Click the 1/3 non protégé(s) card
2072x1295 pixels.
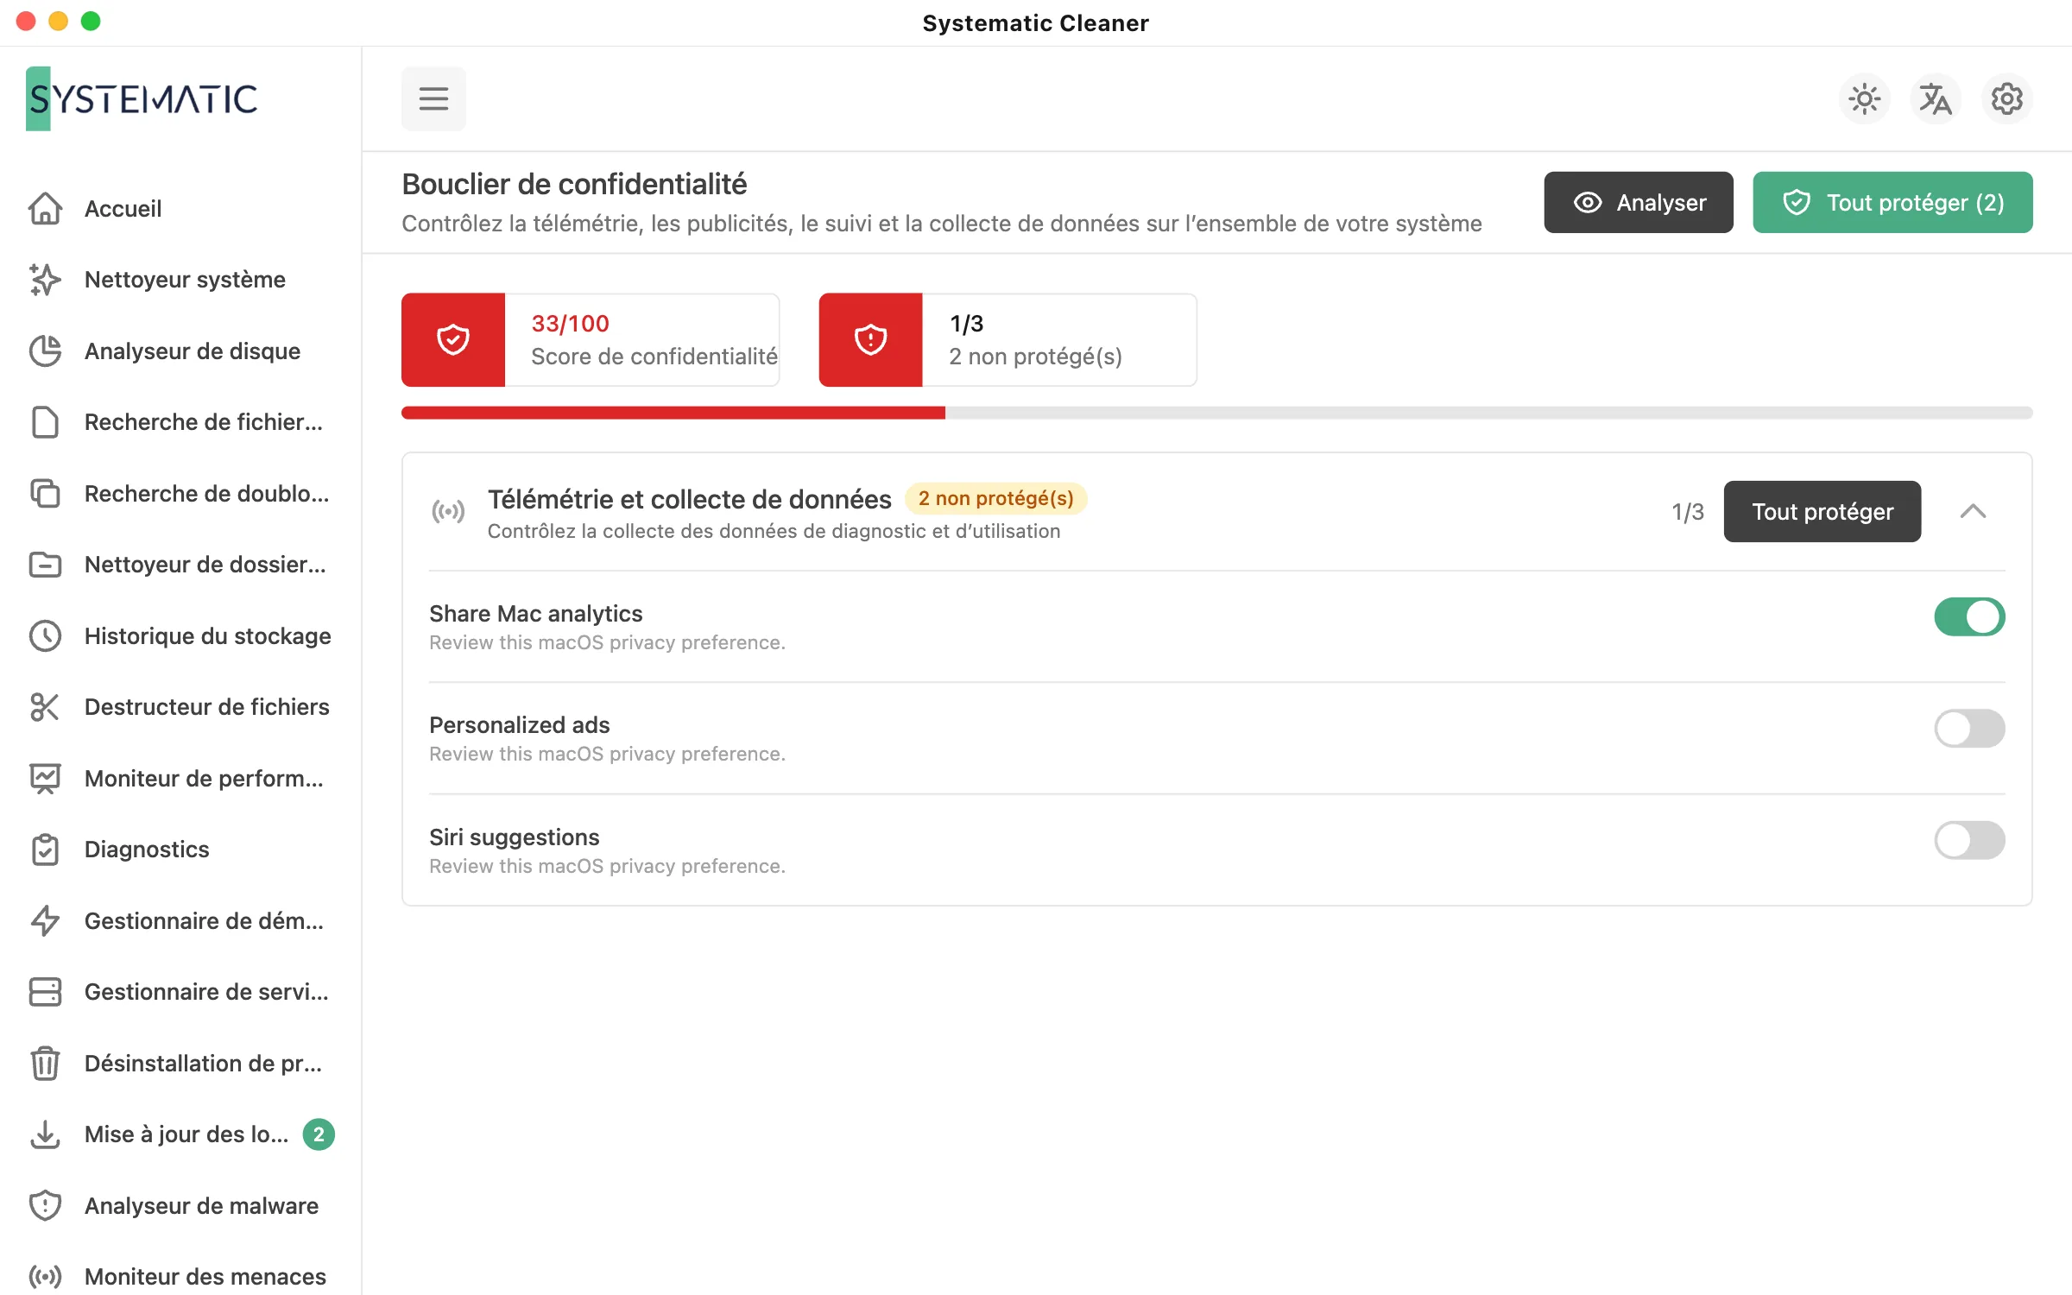[1008, 339]
